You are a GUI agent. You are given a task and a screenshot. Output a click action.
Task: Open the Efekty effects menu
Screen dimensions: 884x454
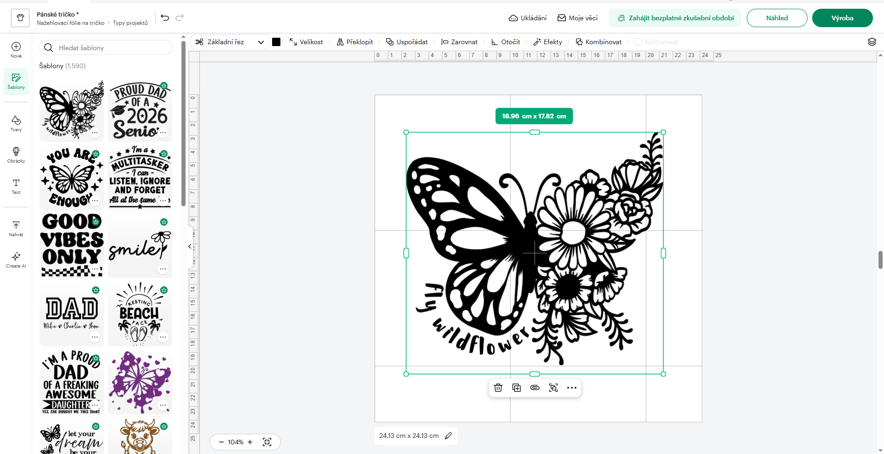547,42
